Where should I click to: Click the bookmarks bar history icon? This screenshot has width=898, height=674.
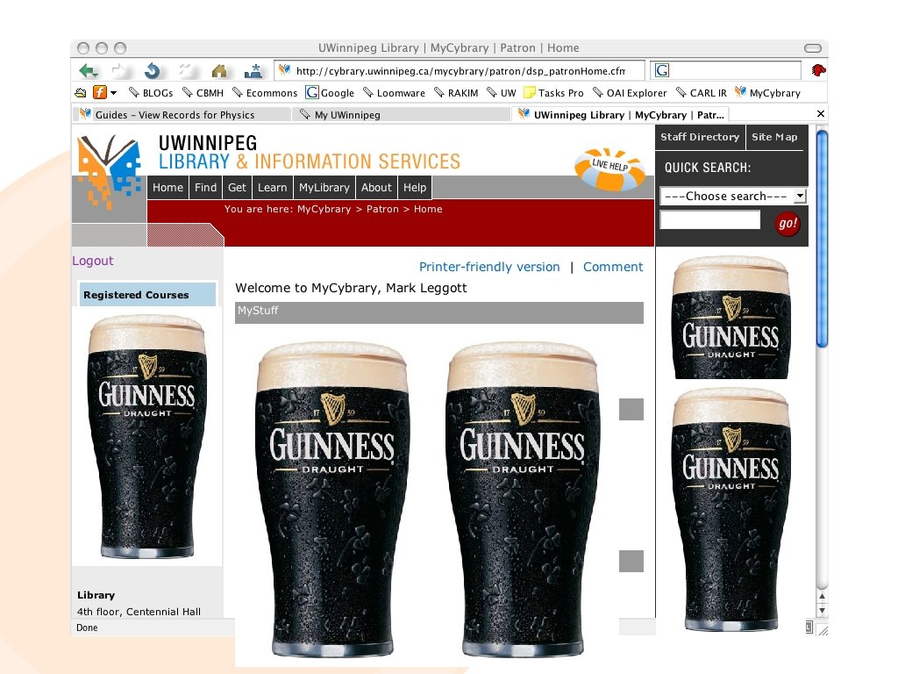point(81,93)
